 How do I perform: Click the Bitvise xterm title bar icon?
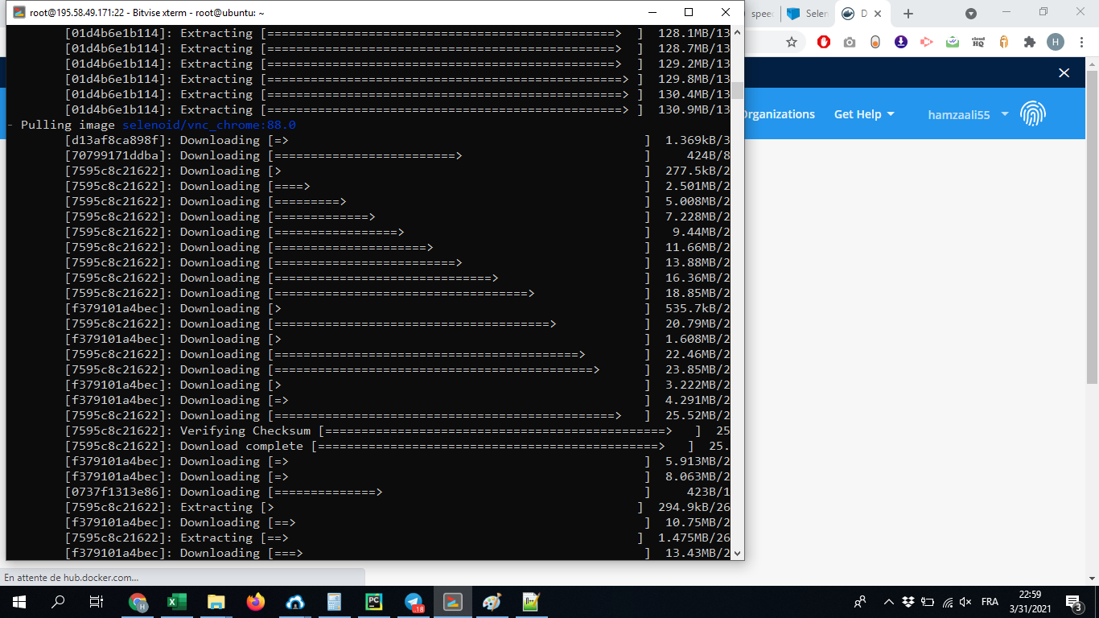(19, 12)
